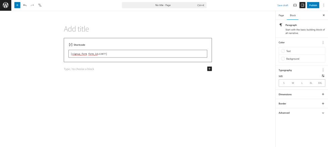
Task: Click the Paragraph block description text
Action: tap(305, 31)
